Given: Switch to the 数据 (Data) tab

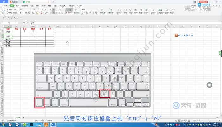Looking at the screenshot, I should click(38, 6).
